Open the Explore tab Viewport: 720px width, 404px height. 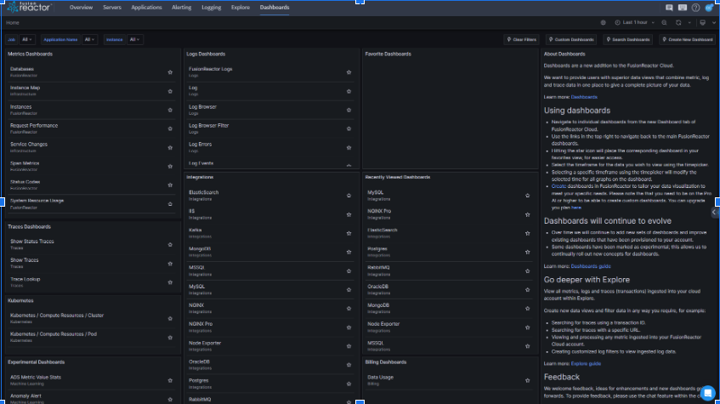pos(241,8)
